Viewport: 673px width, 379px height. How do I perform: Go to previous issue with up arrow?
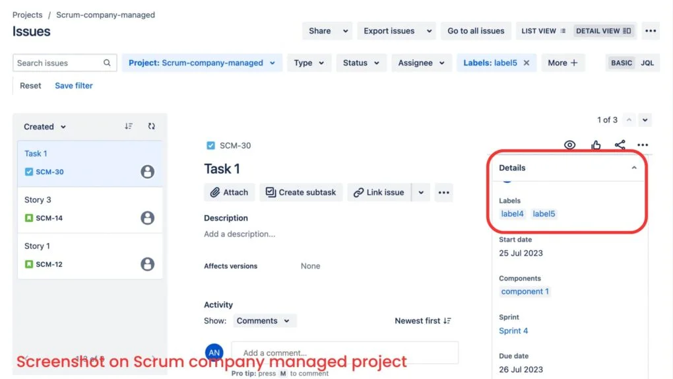coord(629,120)
